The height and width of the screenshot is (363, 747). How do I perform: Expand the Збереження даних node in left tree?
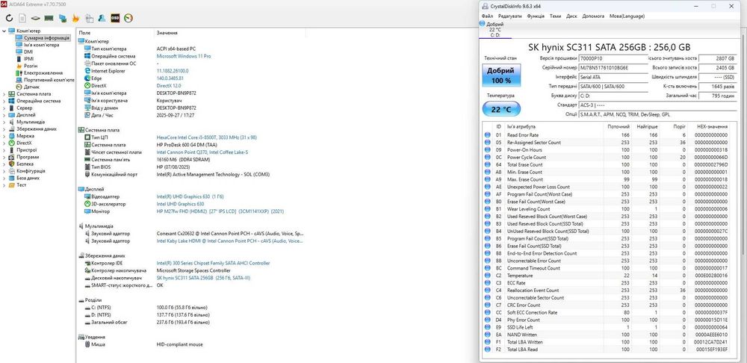[4, 129]
